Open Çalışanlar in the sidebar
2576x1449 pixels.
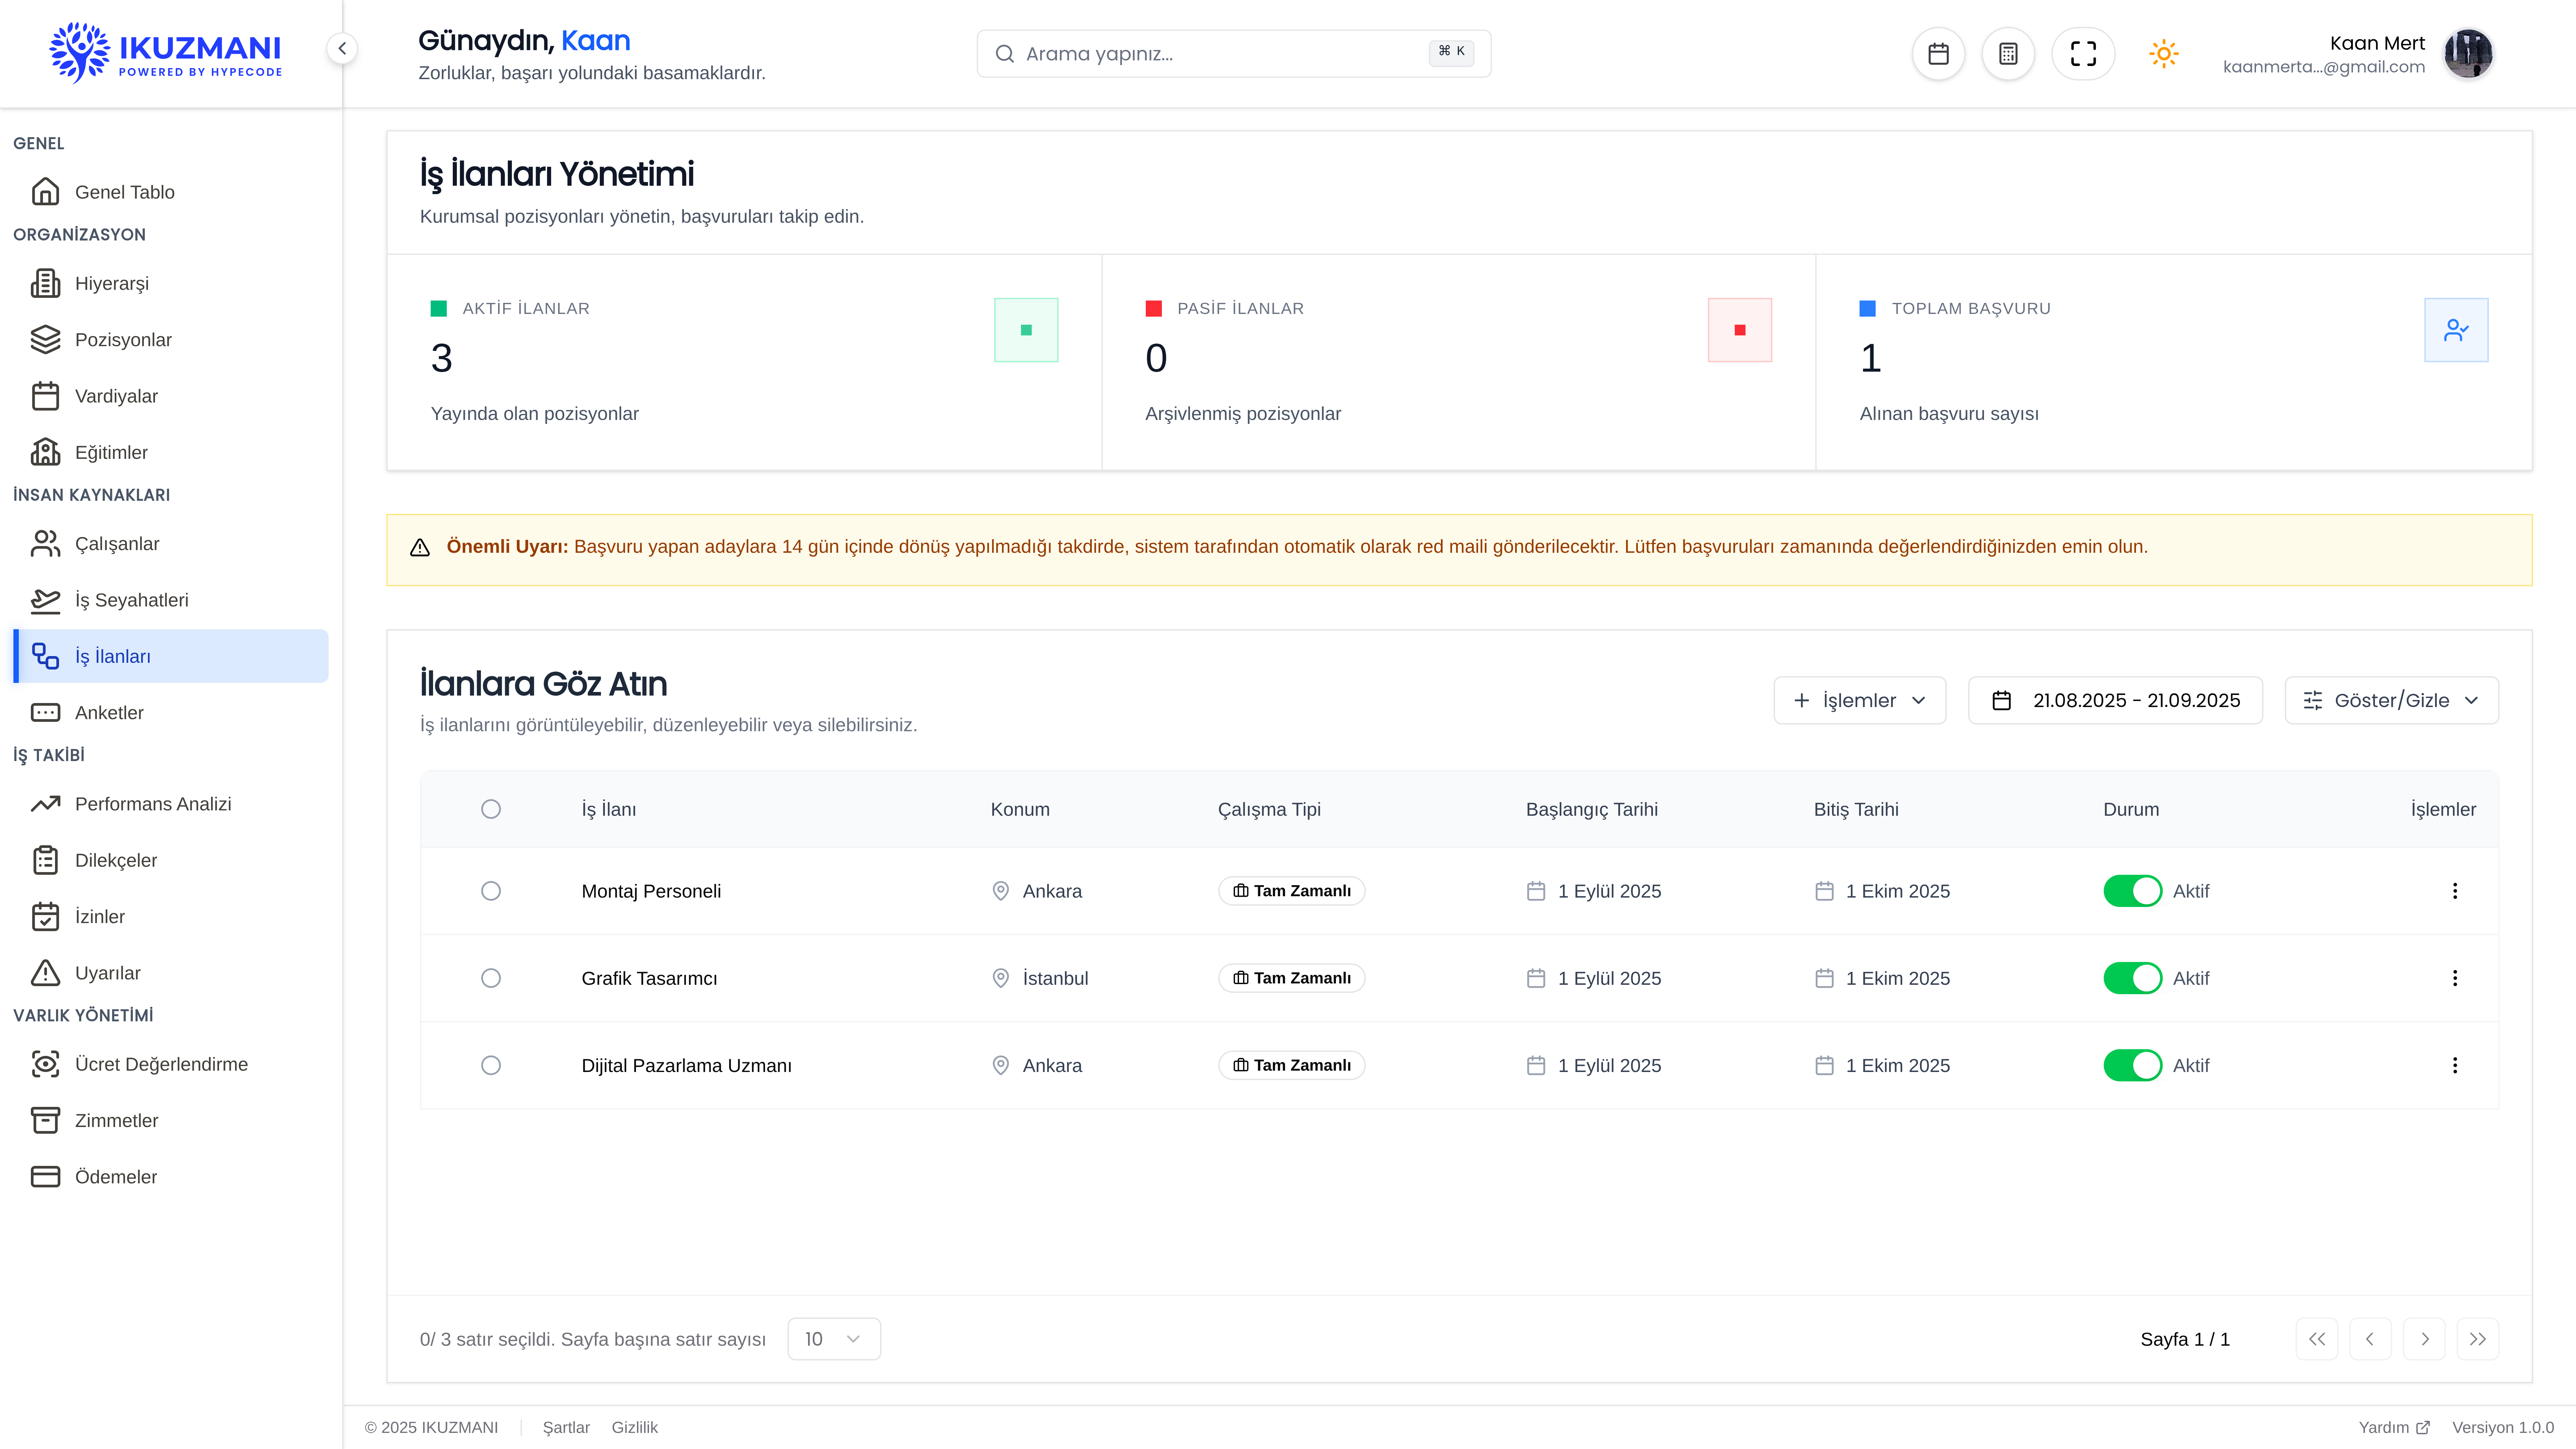click(117, 544)
